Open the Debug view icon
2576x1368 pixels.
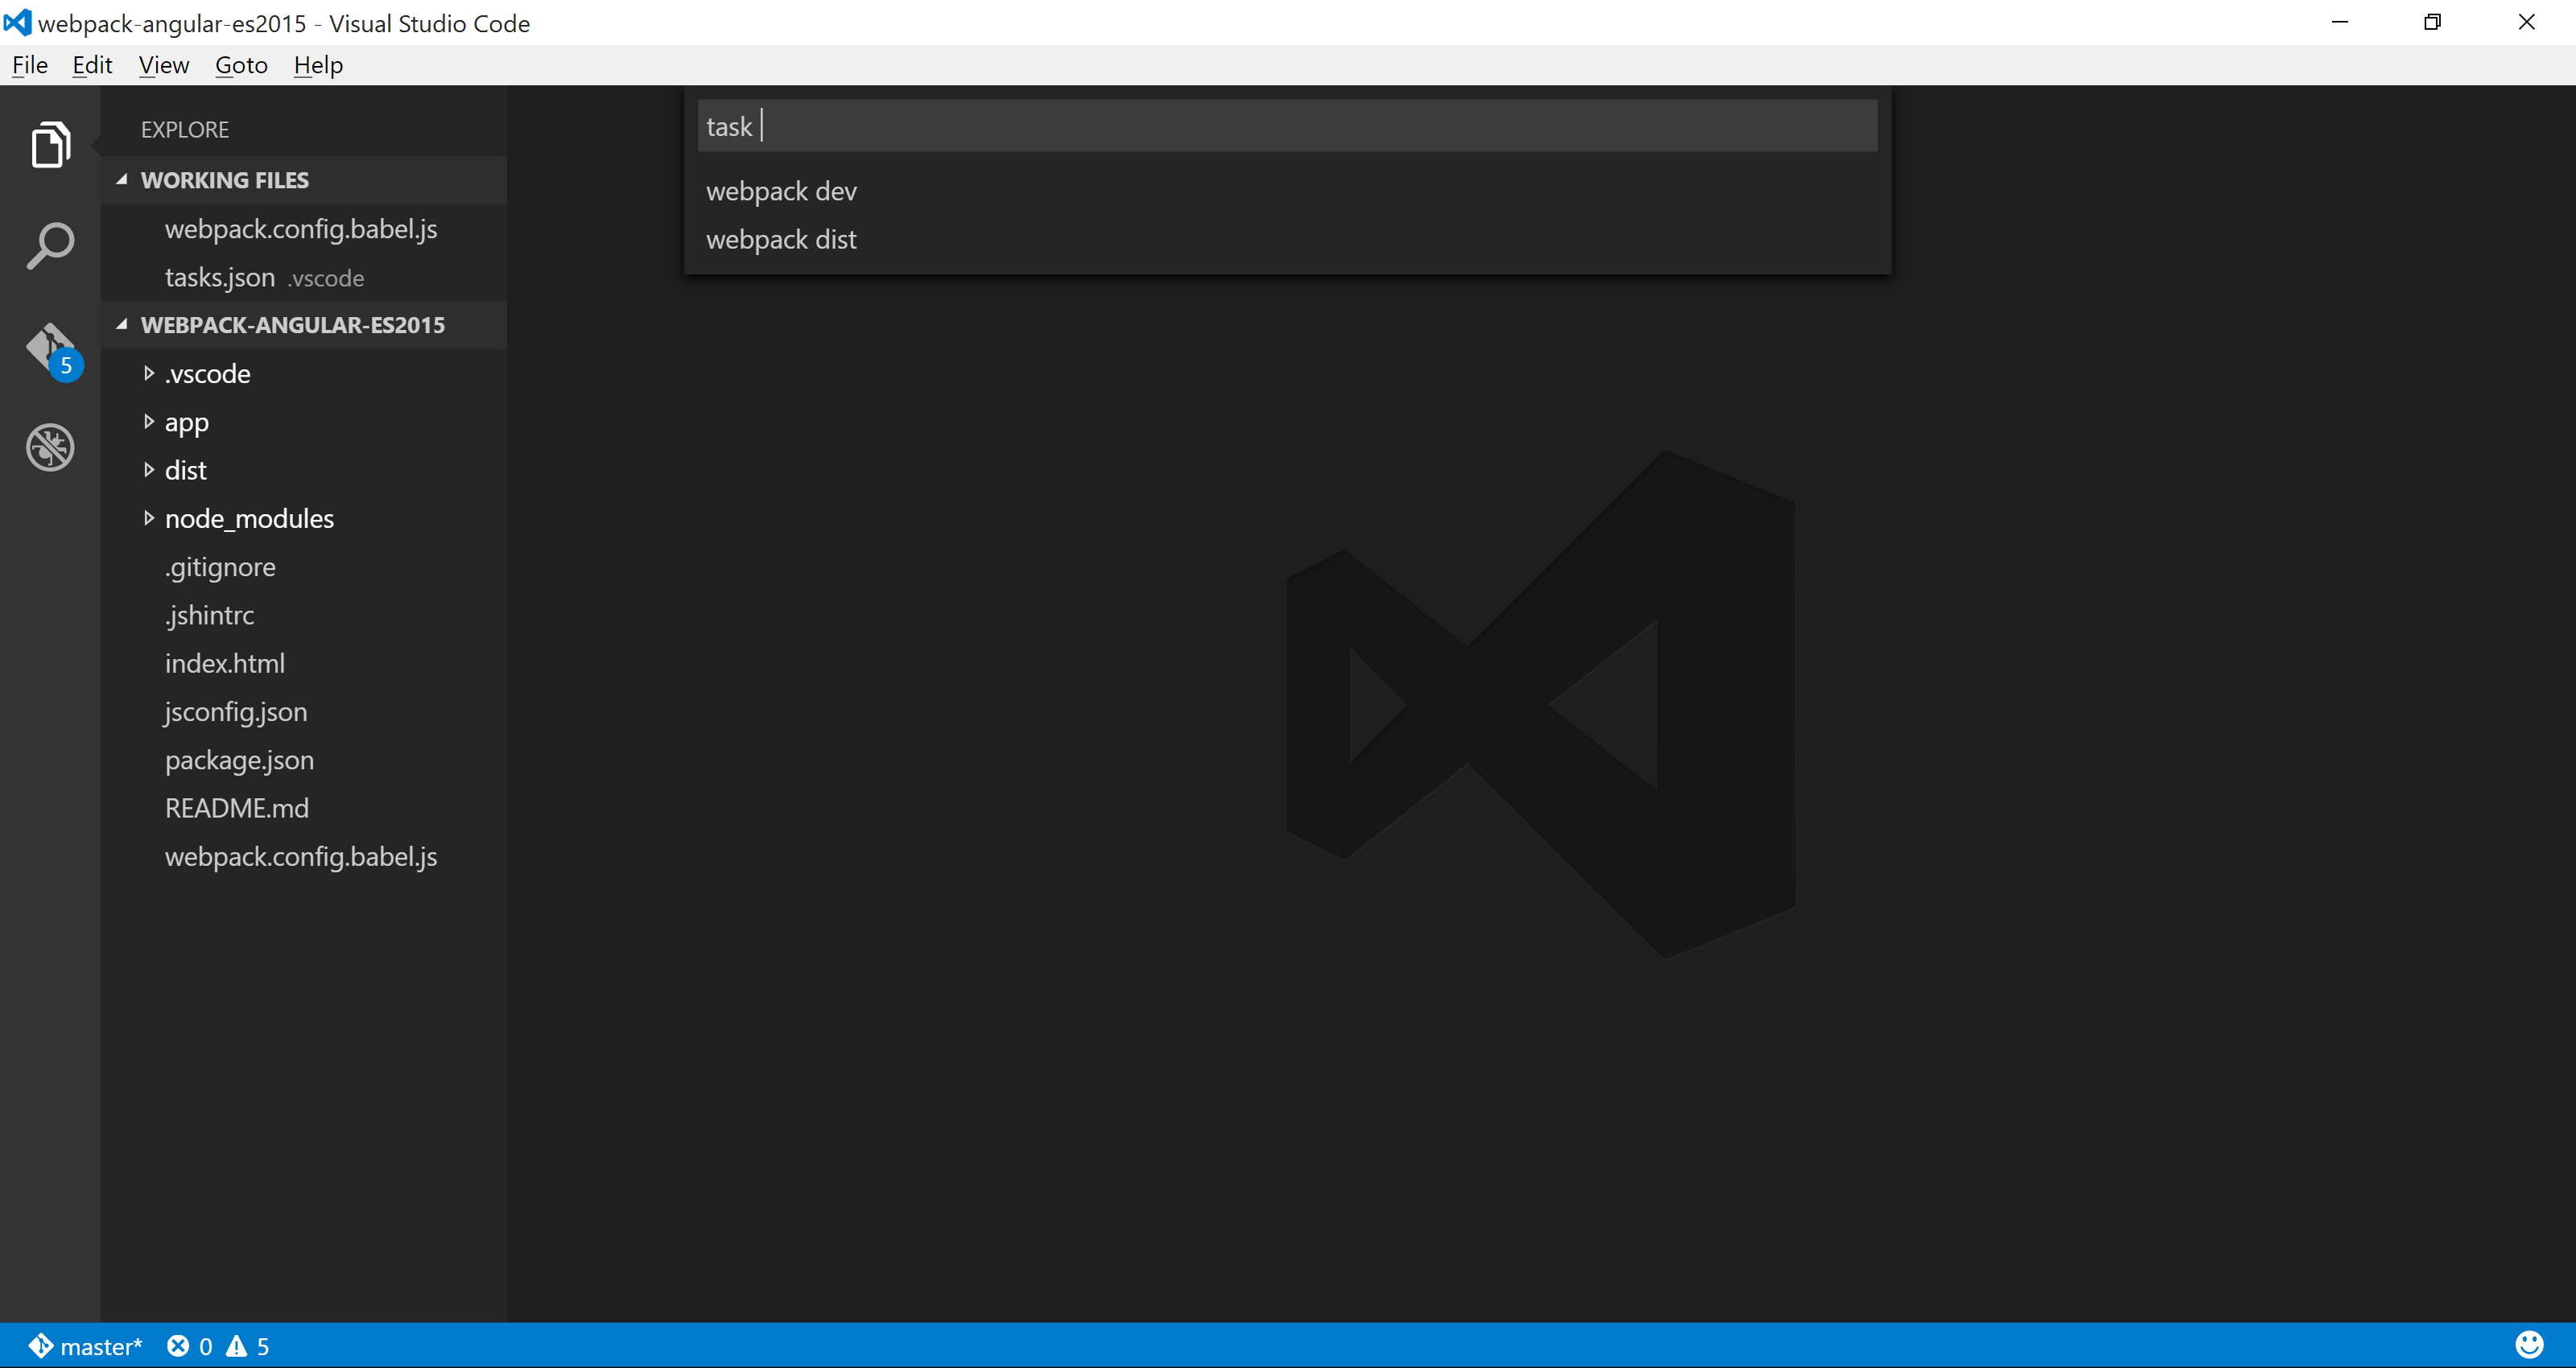pos(50,447)
